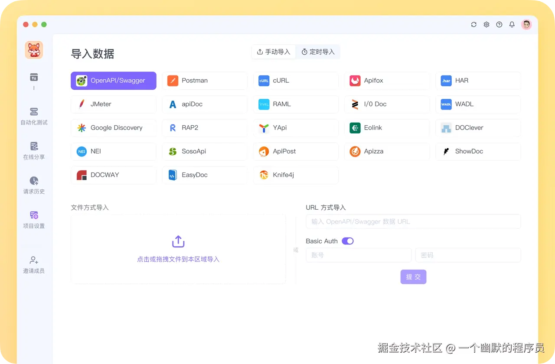
Task: Click the I/O Doc icon
Action: click(355, 104)
